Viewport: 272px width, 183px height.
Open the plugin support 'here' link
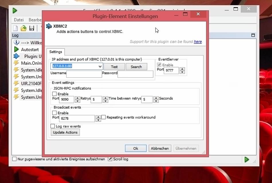point(198,42)
